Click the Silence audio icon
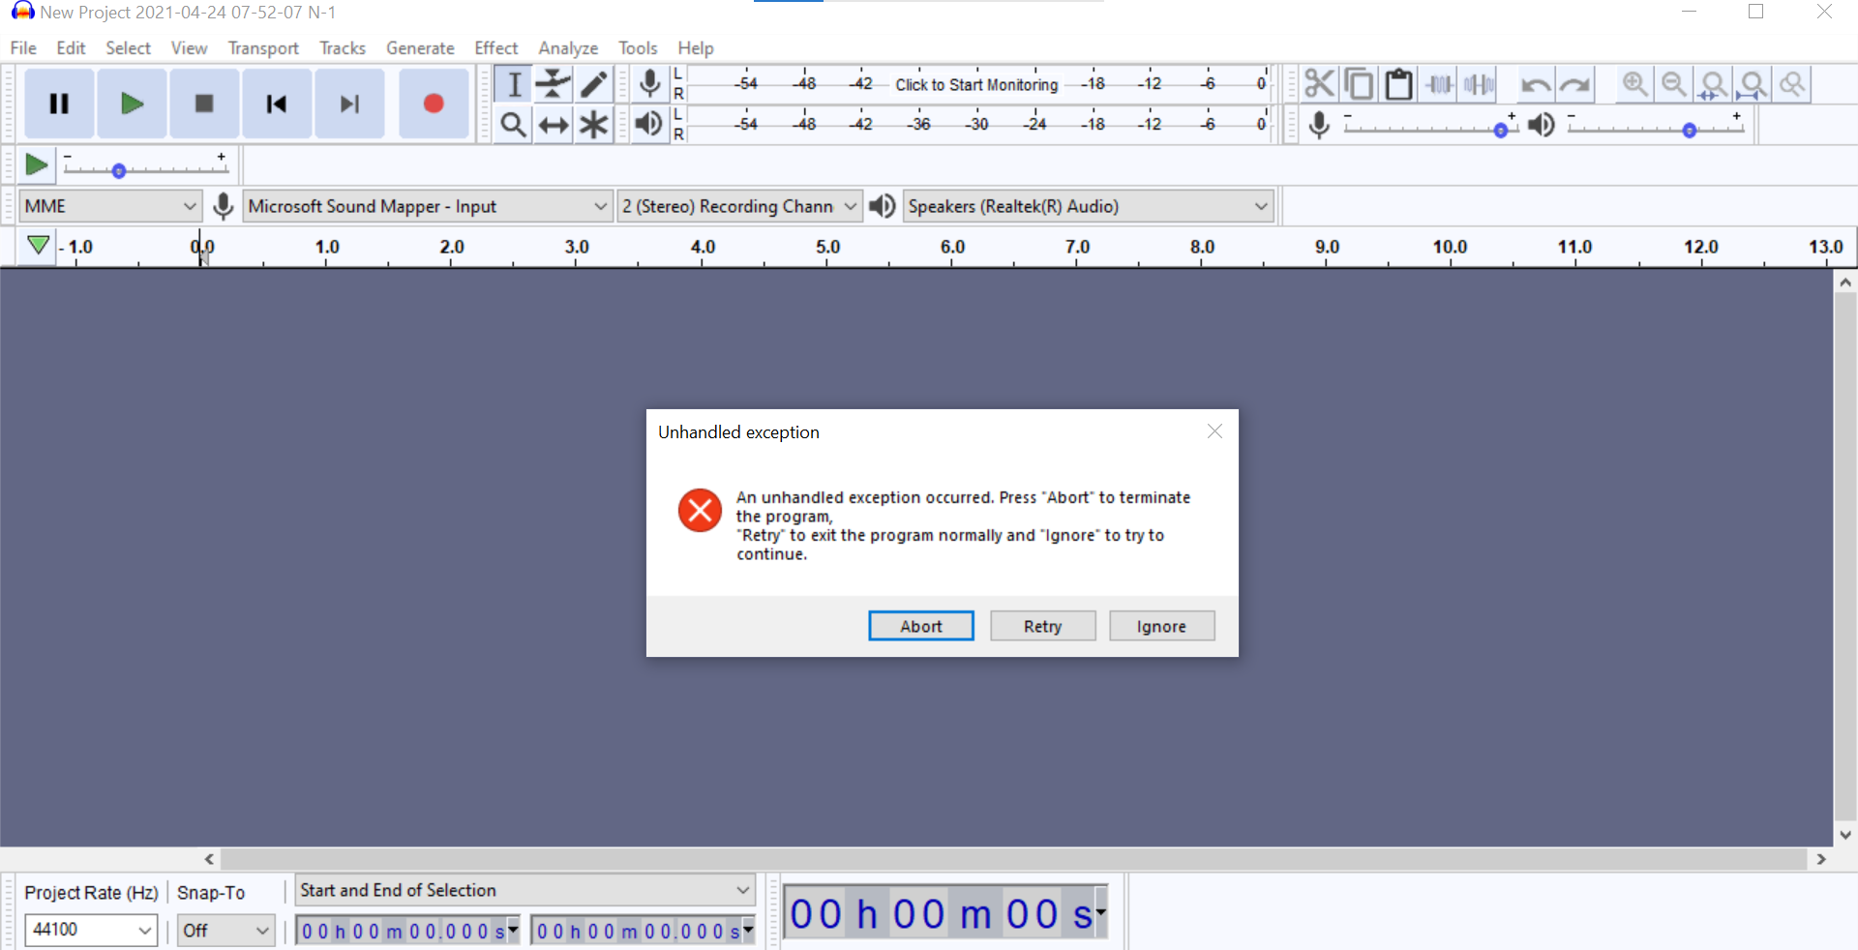 1479,85
